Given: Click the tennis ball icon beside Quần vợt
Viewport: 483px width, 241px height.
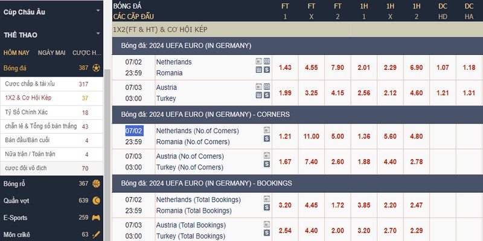Looking at the screenshot, I should click(96, 201).
